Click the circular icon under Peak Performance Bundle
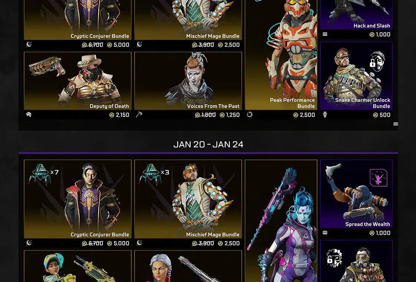This screenshot has height=282, width=416. tap(250, 115)
